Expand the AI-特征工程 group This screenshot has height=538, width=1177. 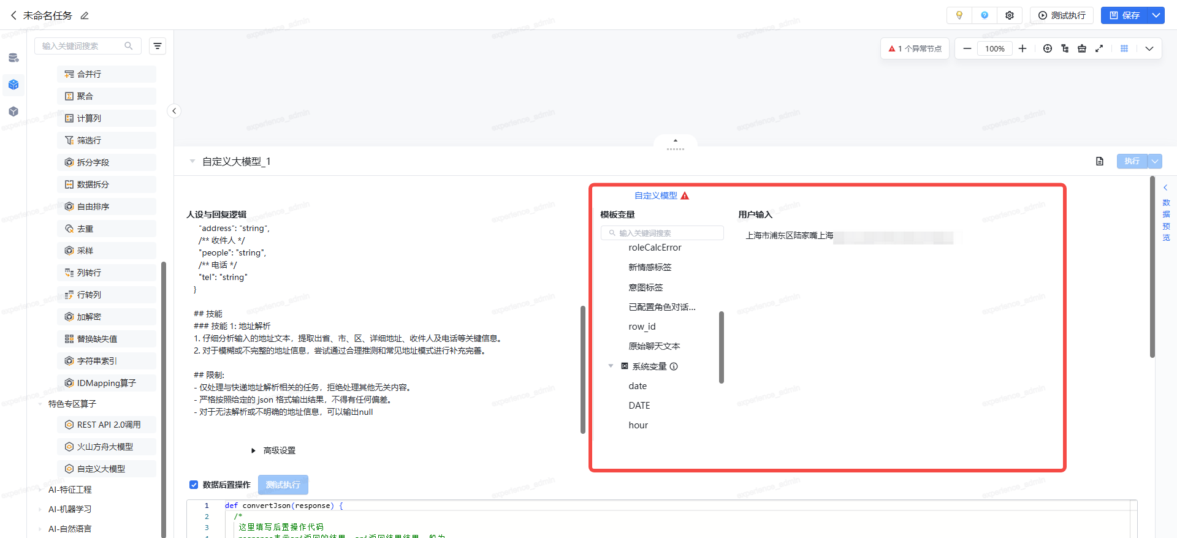(40, 490)
